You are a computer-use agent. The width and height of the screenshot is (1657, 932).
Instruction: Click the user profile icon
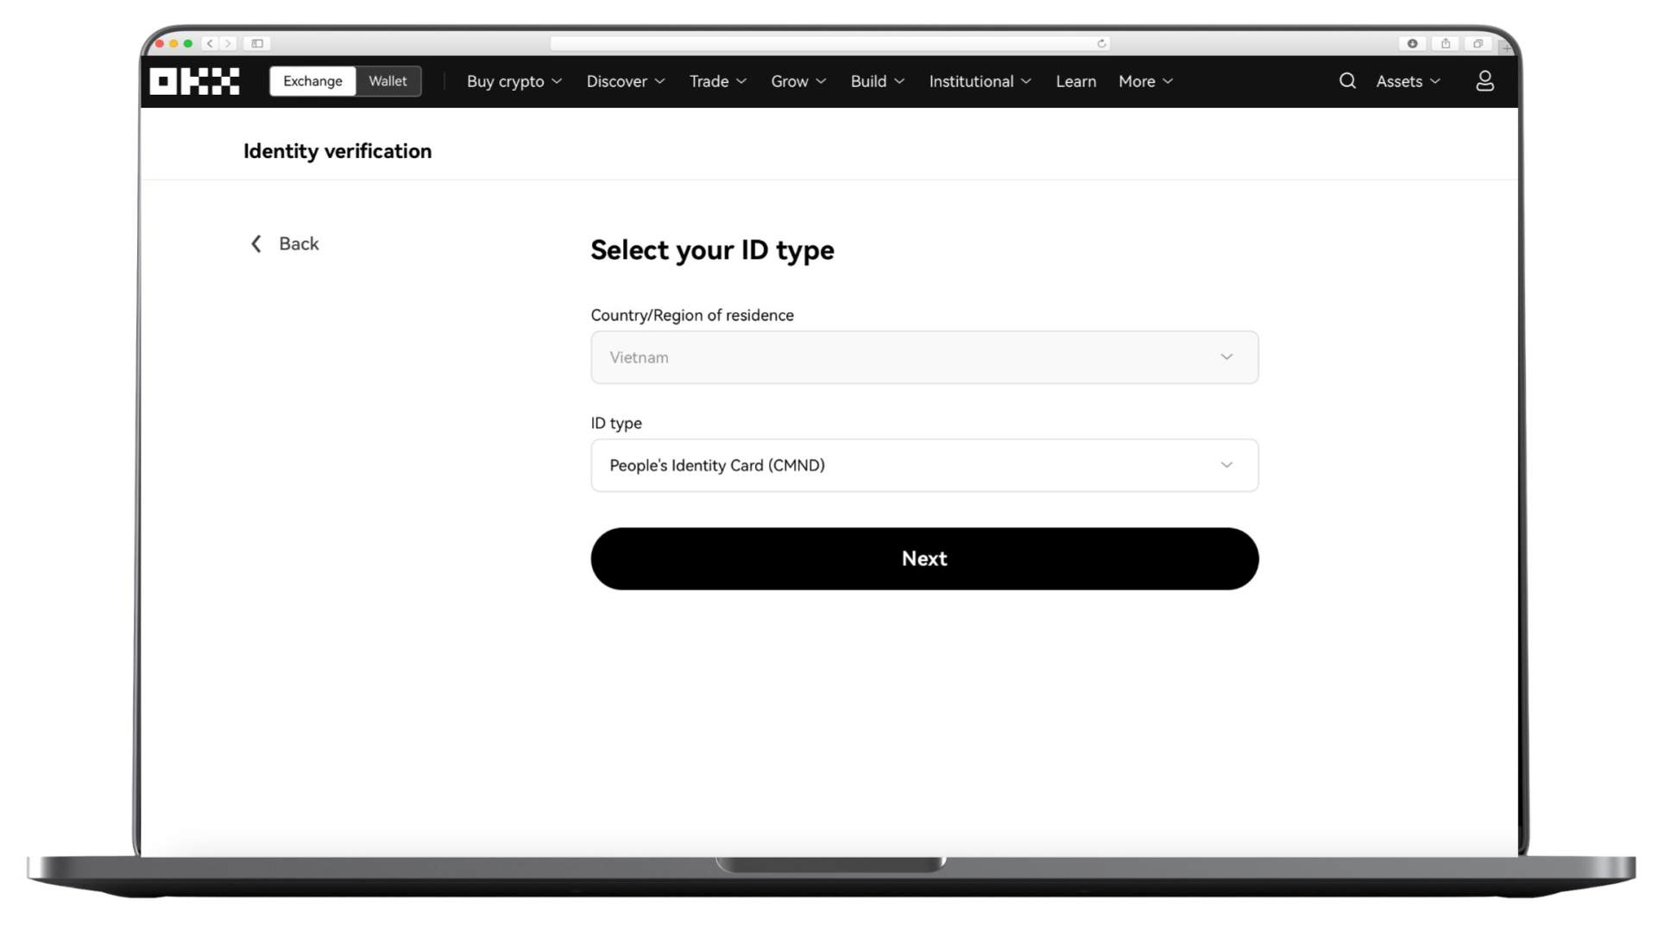1485,81
